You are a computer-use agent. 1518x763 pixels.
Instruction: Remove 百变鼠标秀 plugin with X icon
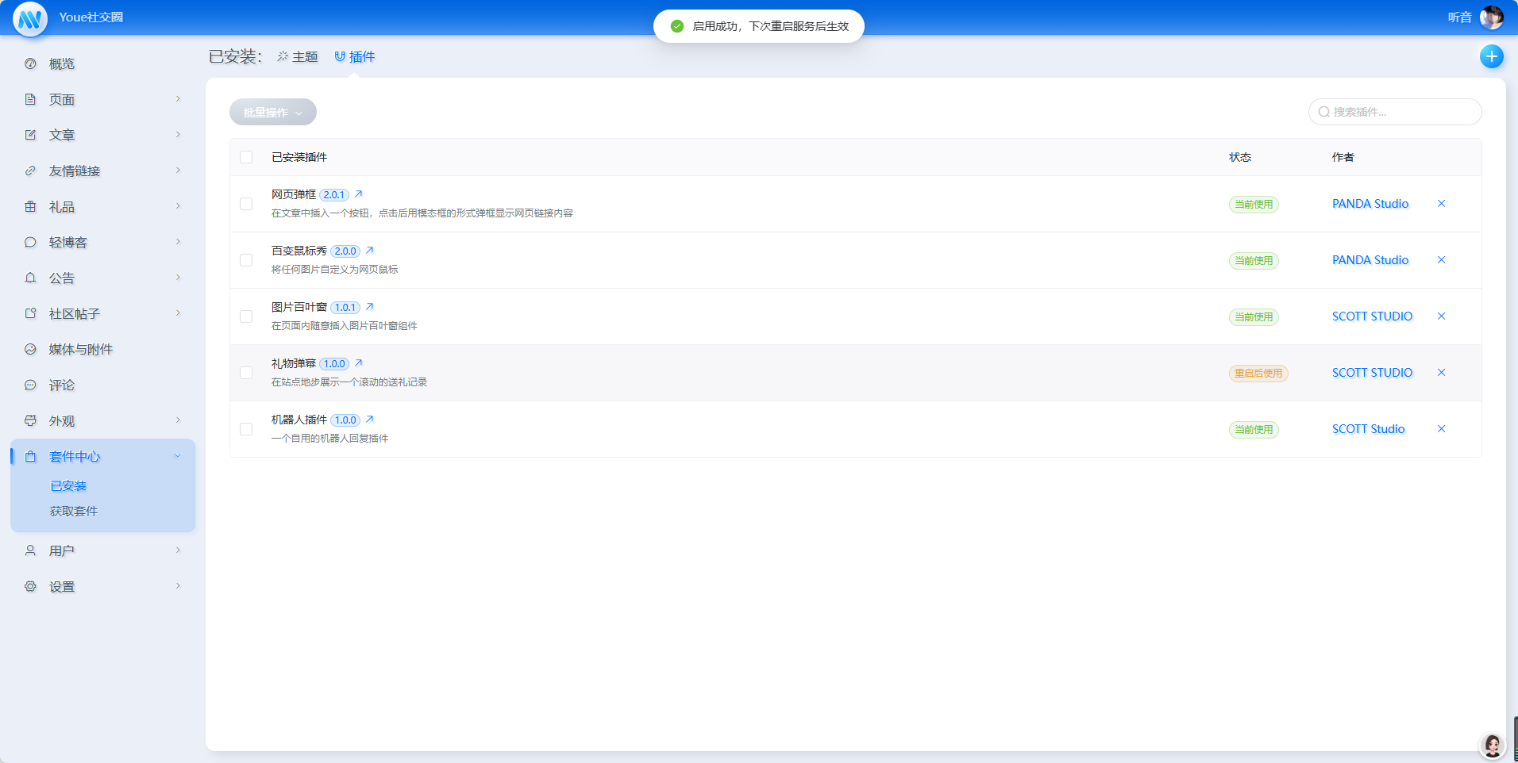1441,260
